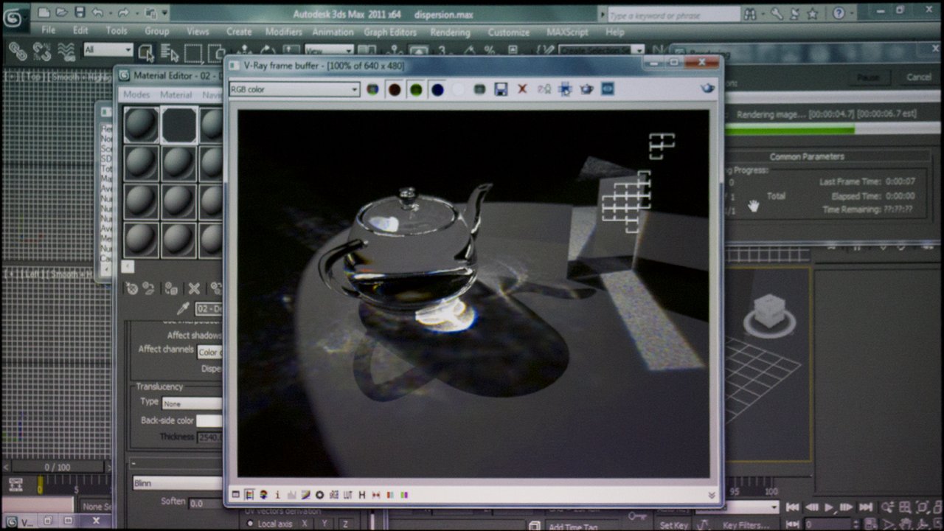This screenshot has width=944, height=531.
Task: Click Play Animation button
Action: coord(829,507)
